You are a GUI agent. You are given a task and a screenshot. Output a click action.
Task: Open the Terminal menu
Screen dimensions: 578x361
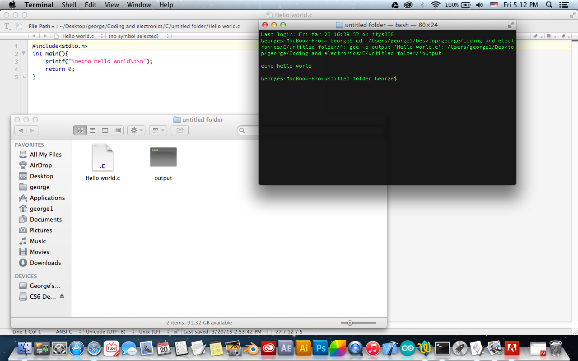pos(39,5)
